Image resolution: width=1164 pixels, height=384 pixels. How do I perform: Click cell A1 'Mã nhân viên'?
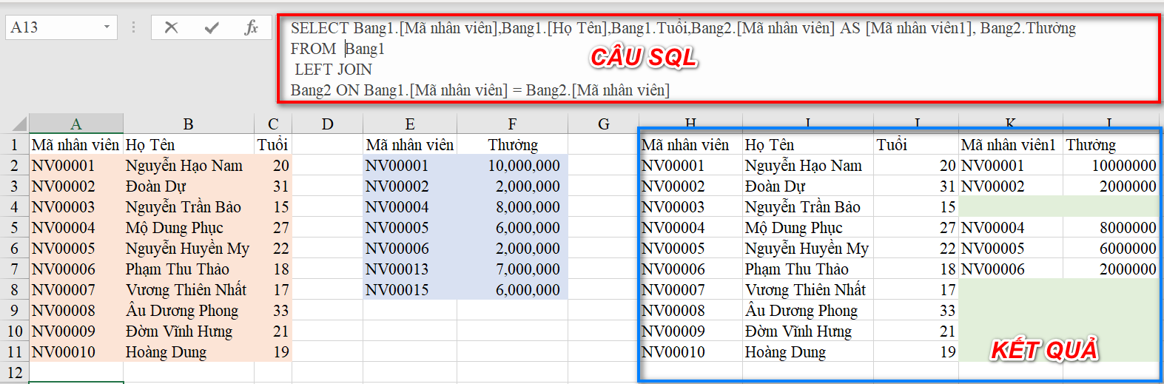coord(75,144)
